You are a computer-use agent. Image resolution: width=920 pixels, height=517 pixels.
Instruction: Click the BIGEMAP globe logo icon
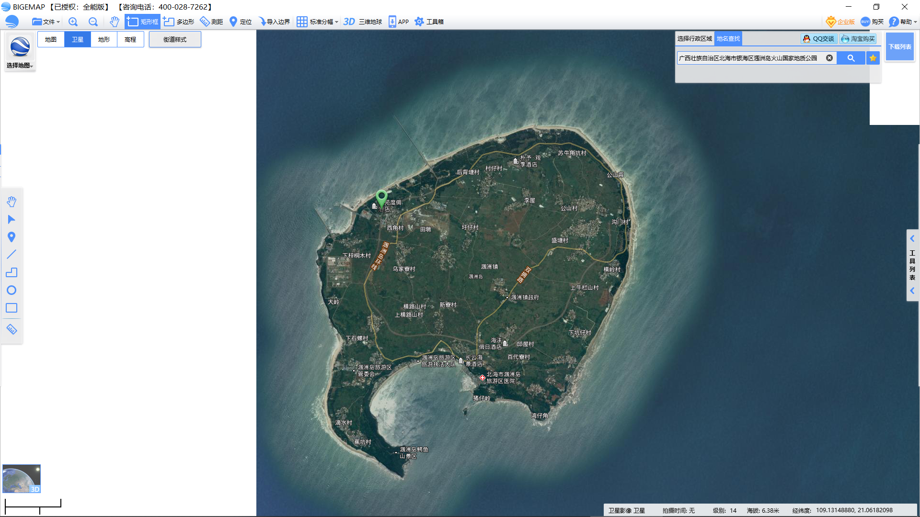click(x=11, y=22)
